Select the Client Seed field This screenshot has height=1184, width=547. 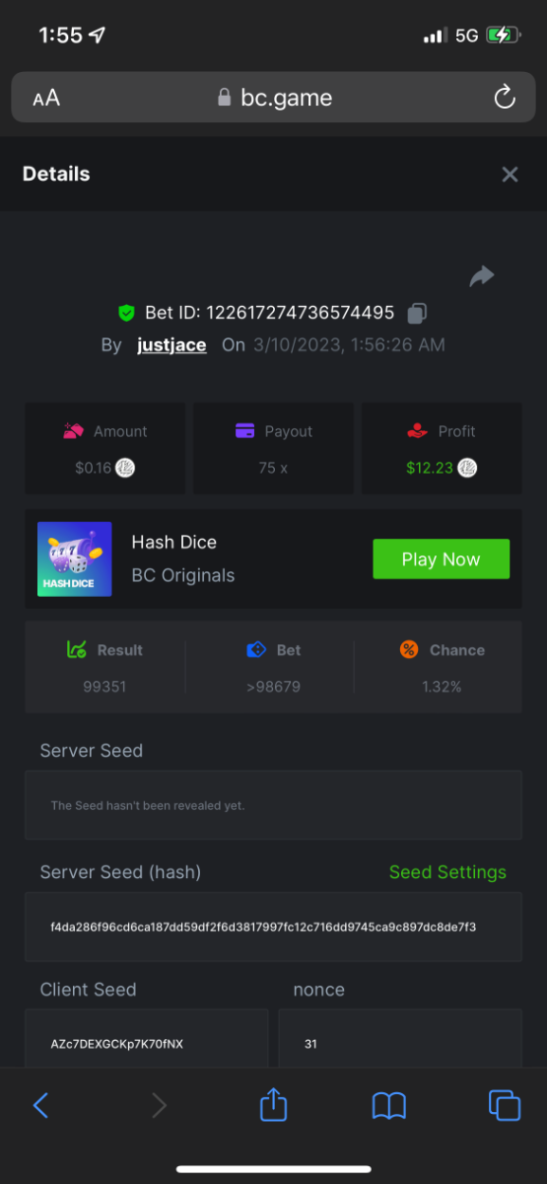146,1037
